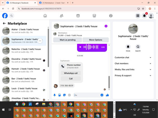Open options ellipsis on Sophiamarie chat row
Image resolution: width=158 pixels, height=118 pixels.
[x=40, y=41]
